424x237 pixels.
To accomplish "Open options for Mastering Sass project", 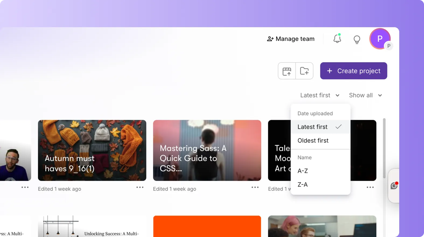I will [x=255, y=187].
